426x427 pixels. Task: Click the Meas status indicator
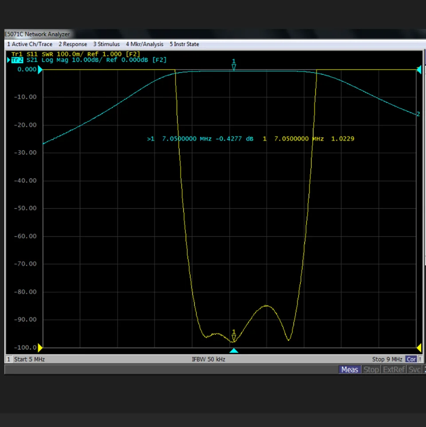click(350, 370)
